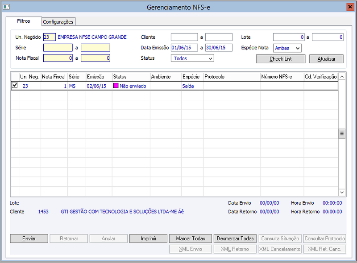This screenshot has height=263, width=357.
Task: Click the scrollbar thumb grip in grid
Action: click(x=342, y=134)
